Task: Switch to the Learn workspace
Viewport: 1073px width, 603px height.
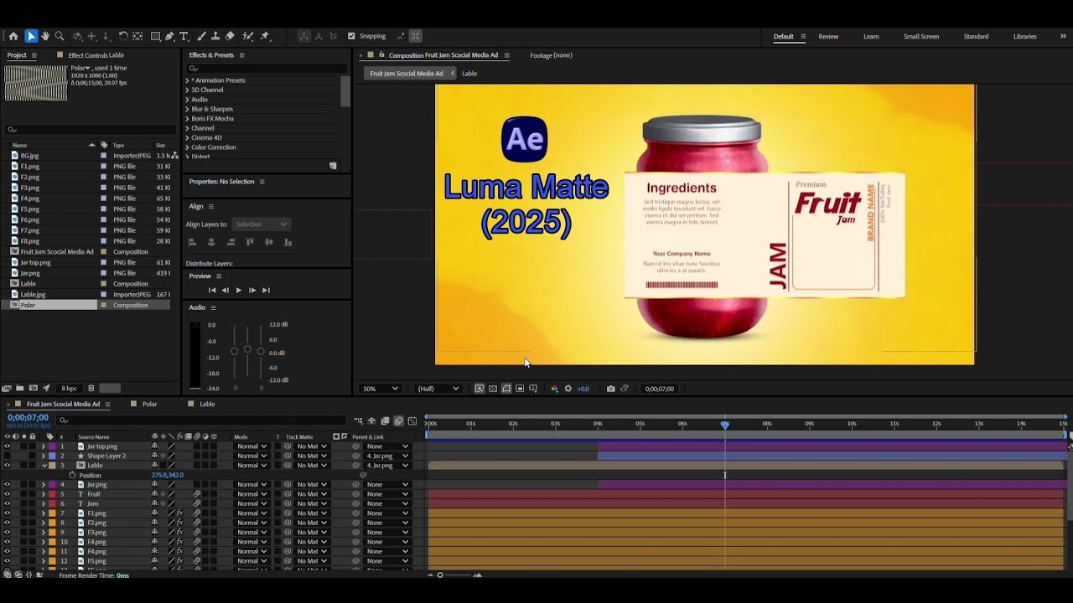Action: [x=871, y=36]
